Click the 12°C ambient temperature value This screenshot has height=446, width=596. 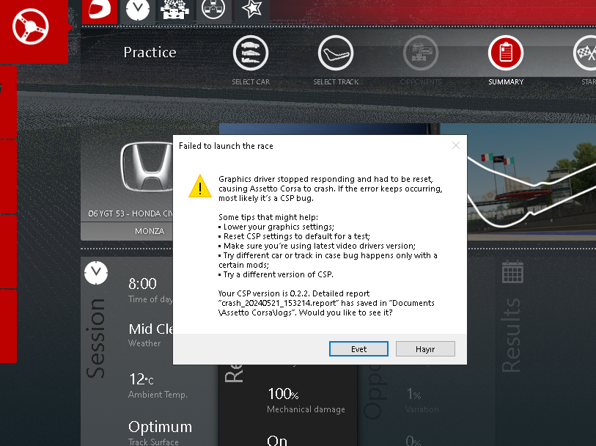click(141, 379)
